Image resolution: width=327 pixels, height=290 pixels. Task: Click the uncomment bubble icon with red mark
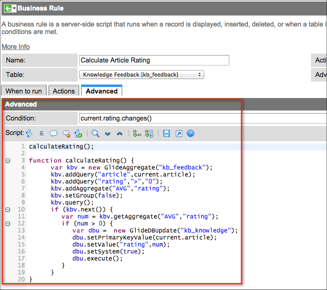[x=66, y=133]
